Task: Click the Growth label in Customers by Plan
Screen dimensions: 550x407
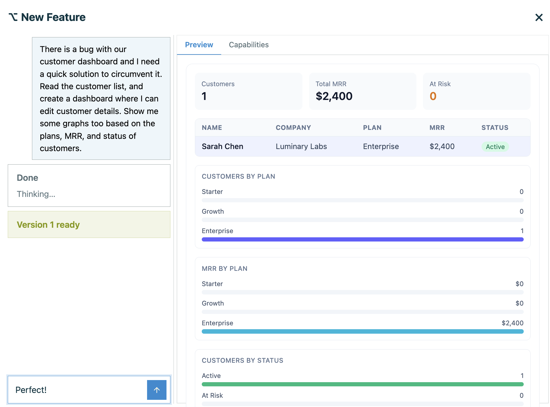Action: point(213,211)
